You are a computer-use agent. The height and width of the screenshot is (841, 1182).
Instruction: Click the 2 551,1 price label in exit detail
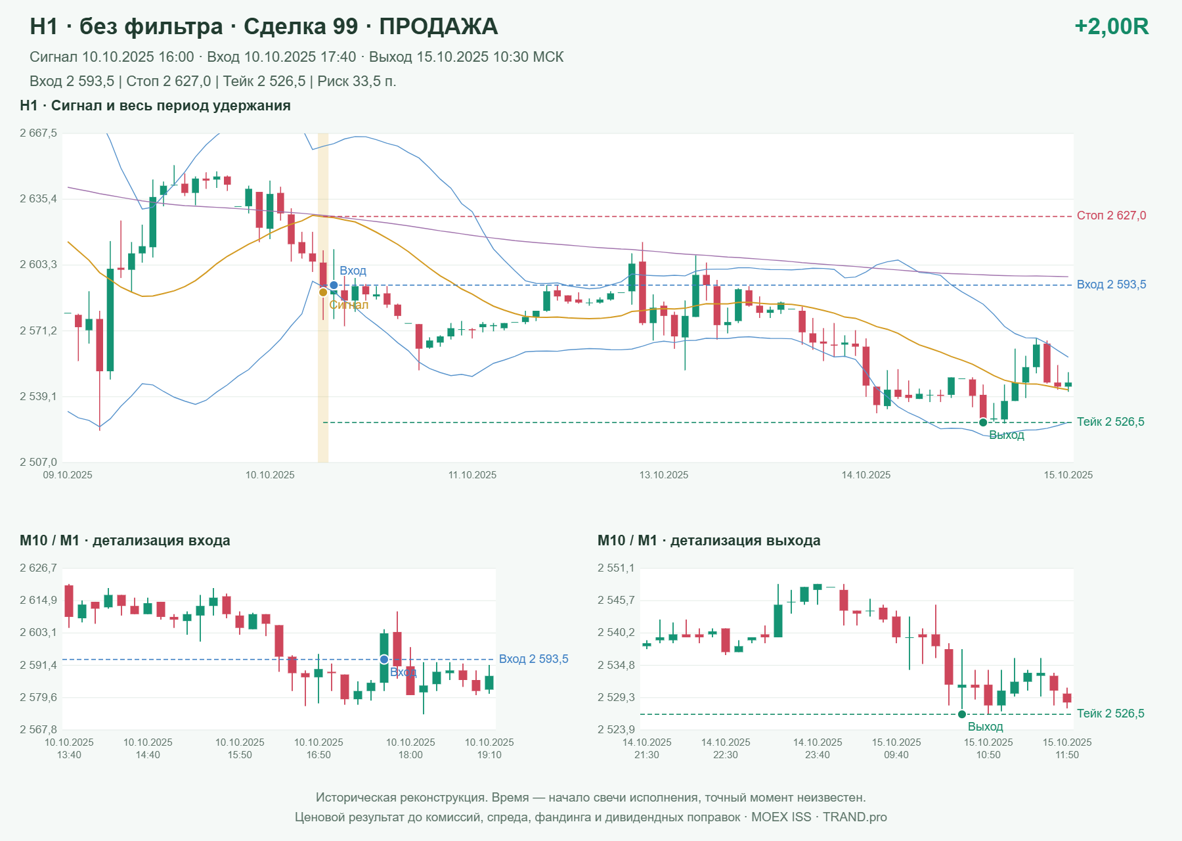point(616,568)
